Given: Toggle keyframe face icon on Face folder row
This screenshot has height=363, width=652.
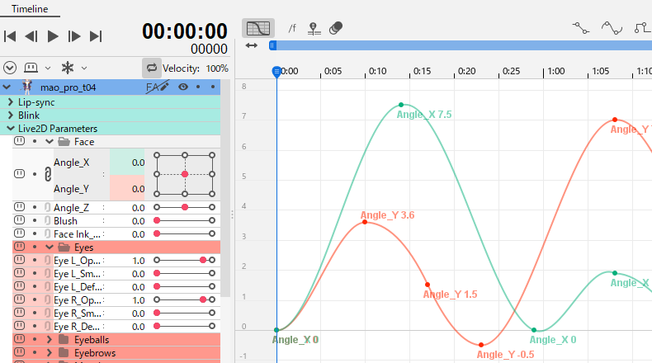Looking at the screenshot, I should (19, 141).
